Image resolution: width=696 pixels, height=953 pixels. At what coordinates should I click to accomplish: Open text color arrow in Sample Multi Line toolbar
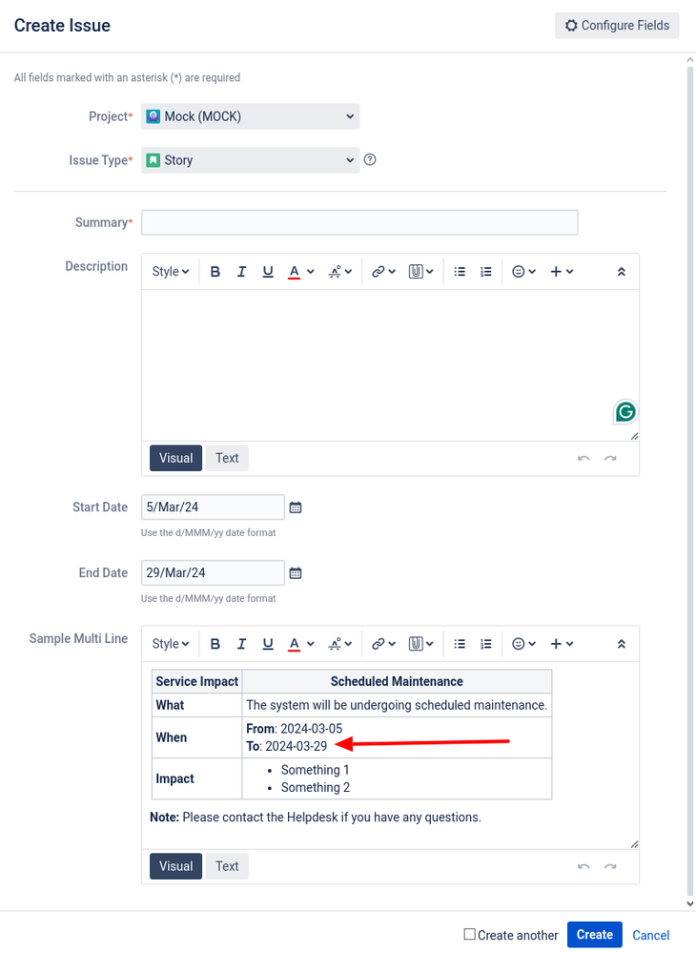311,644
